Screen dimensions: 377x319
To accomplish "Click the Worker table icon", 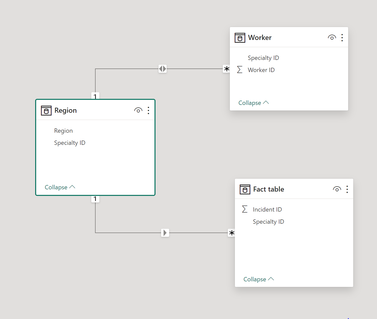I will [240, 38].
